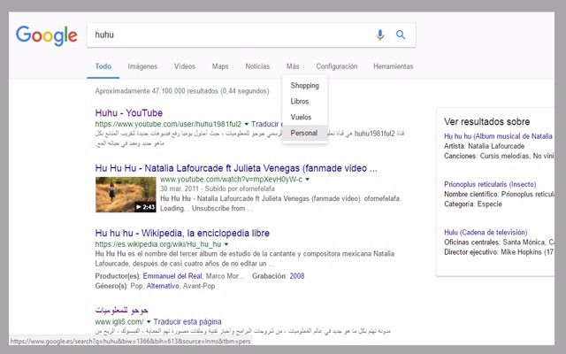566x354 pixels.
Task: Open the Maps tab
Action: pos(220,66)
